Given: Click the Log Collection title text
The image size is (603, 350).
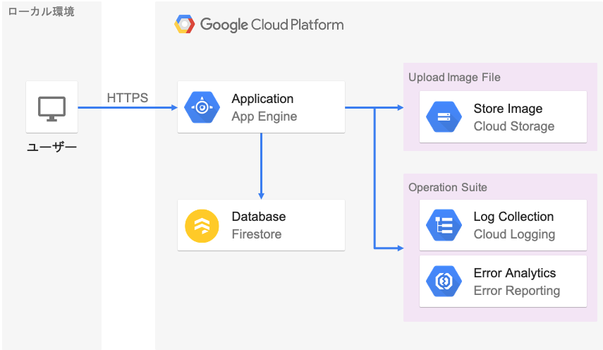Looking at the screenshot, I should tap(513, 217).
